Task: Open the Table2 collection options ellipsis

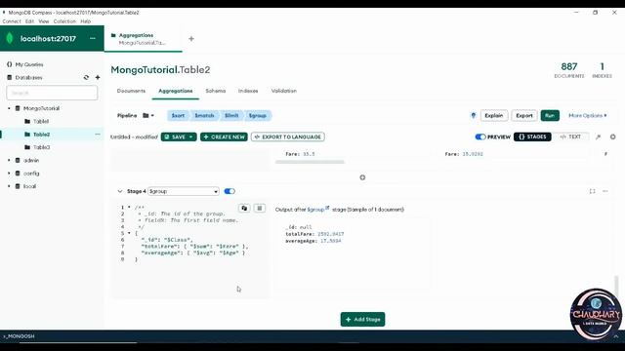Action: (x=98, y=135)
